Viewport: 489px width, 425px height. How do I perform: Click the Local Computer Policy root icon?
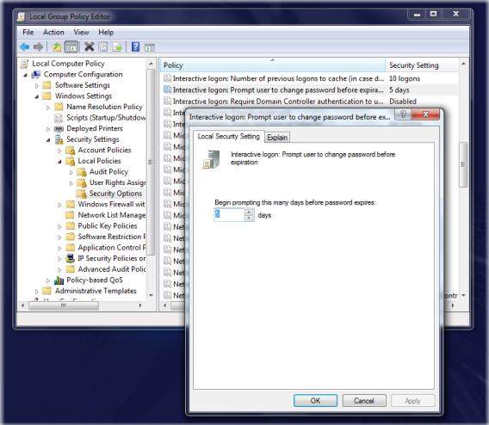tap(24, 64)
